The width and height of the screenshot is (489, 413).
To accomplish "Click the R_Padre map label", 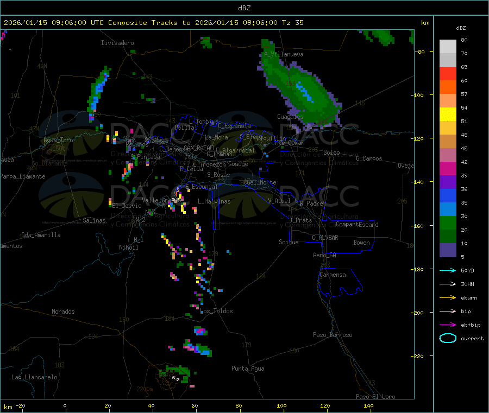I will tap(311, 204).
